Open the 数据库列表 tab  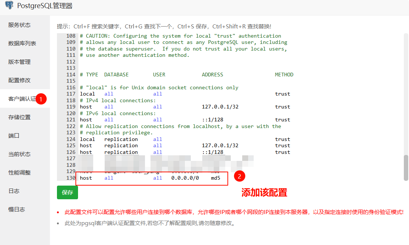coord(22,44)
